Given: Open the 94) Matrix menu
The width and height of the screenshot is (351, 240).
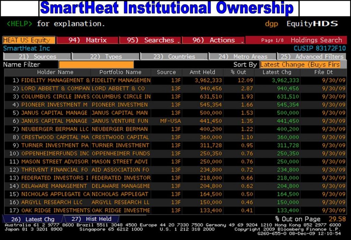Looking at the screenshot, I should (87, 40).
